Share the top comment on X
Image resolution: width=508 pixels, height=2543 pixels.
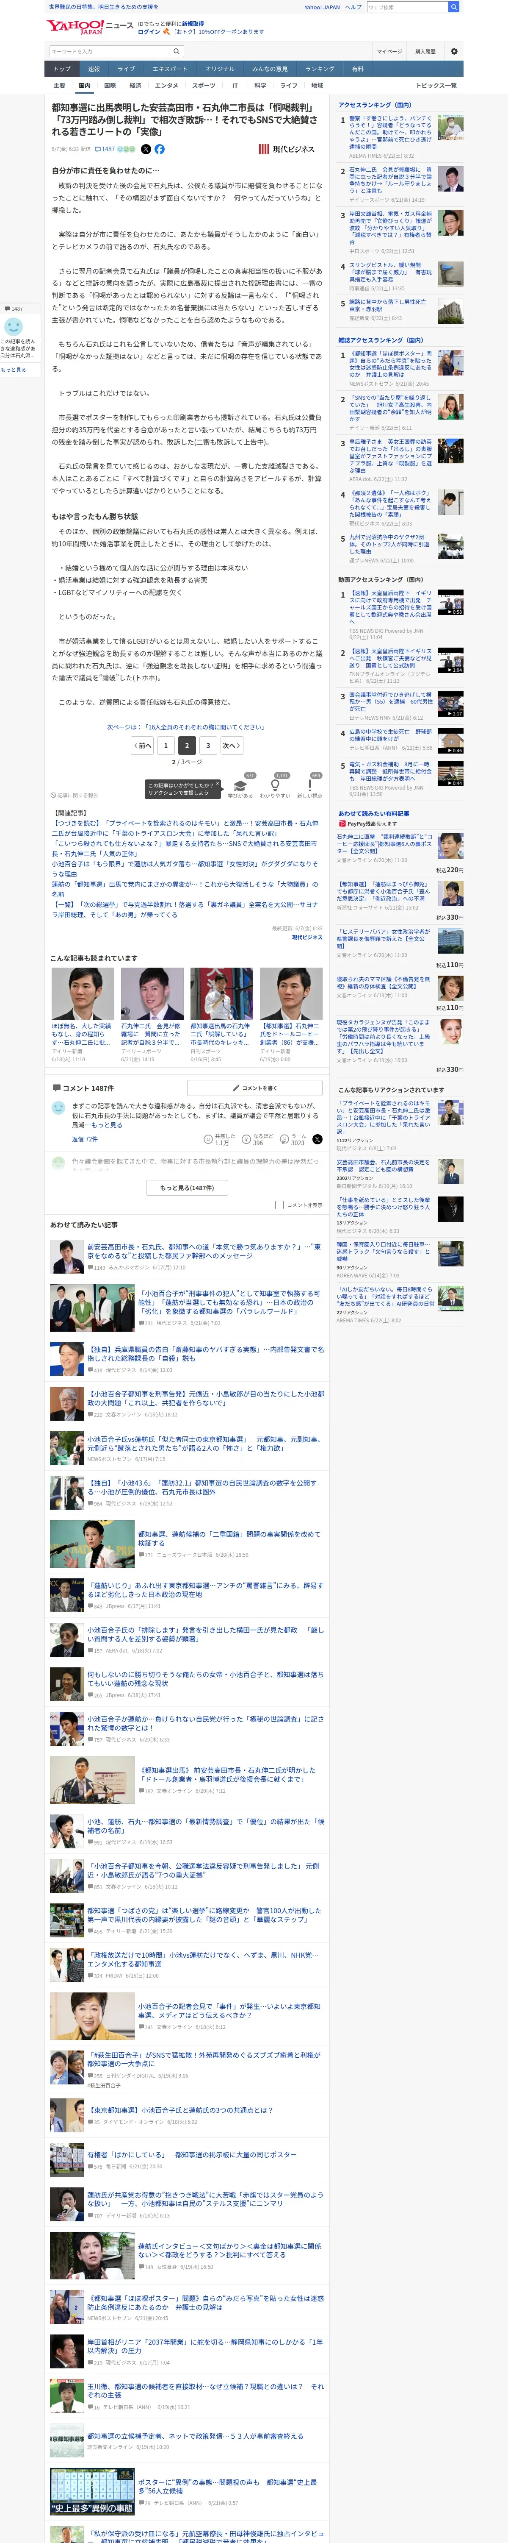[x=317, y=1138]
